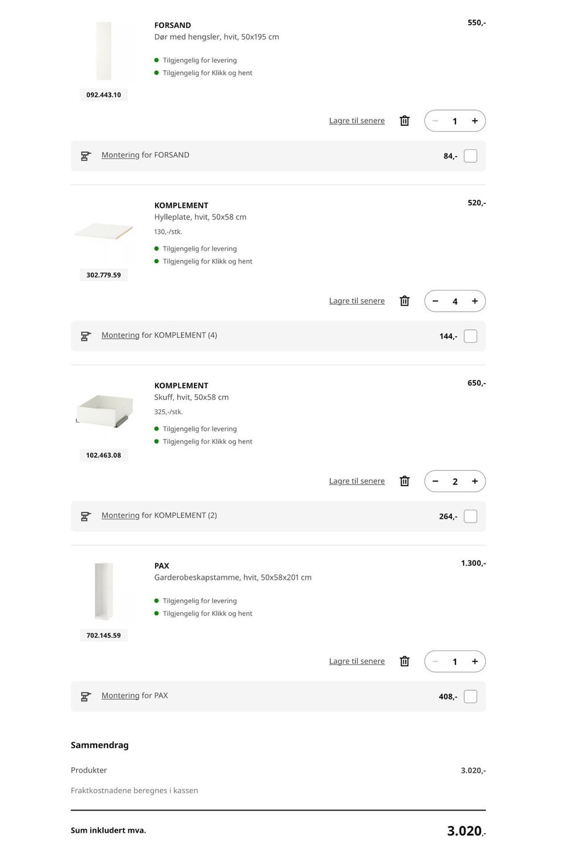The height and width of the screenshot is (847, 562).
Task: Decrease KOMPLEMENT Skuff quantity with minus
Action: (435, 481)
